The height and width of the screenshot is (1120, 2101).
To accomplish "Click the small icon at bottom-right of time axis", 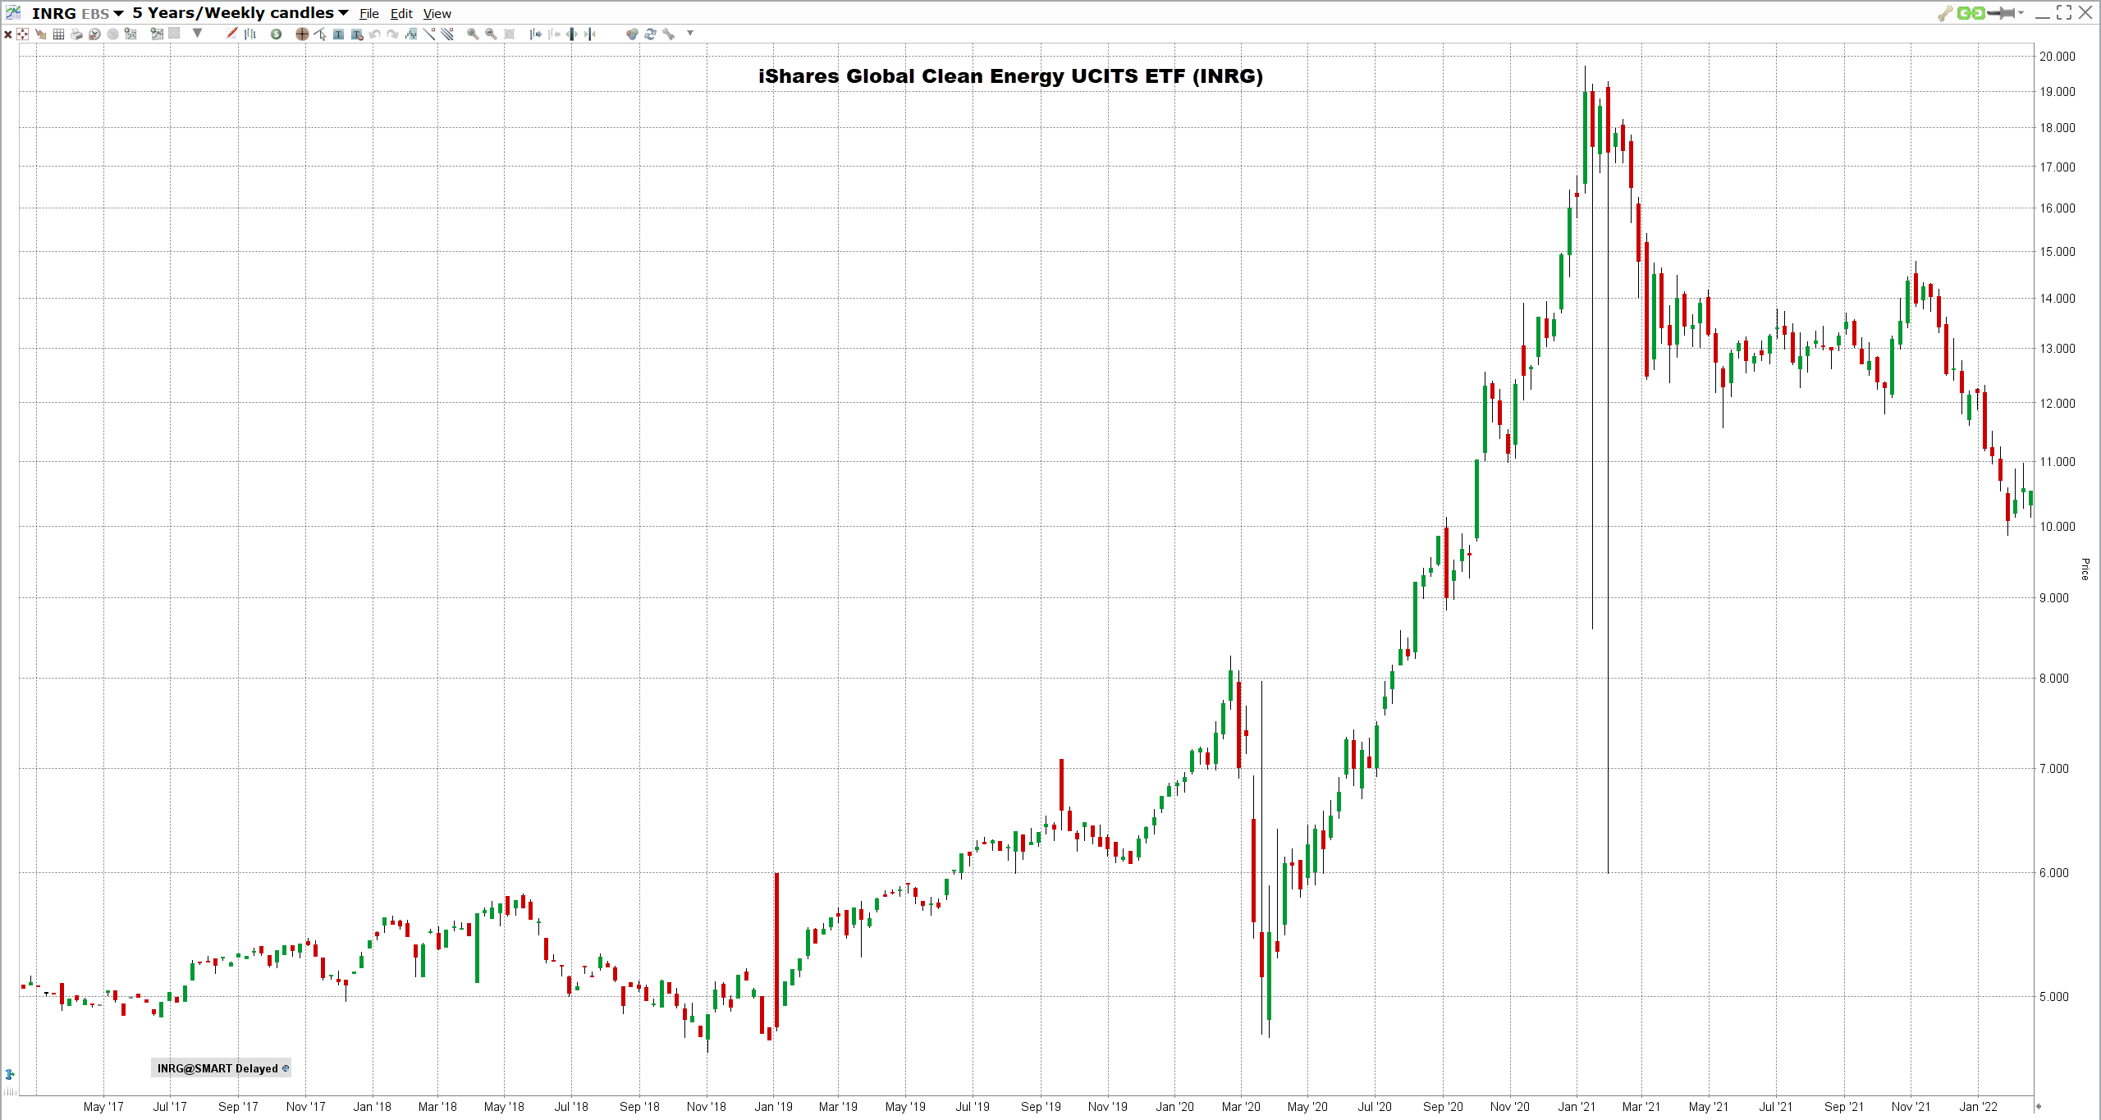I will tap(2038, 1106).
